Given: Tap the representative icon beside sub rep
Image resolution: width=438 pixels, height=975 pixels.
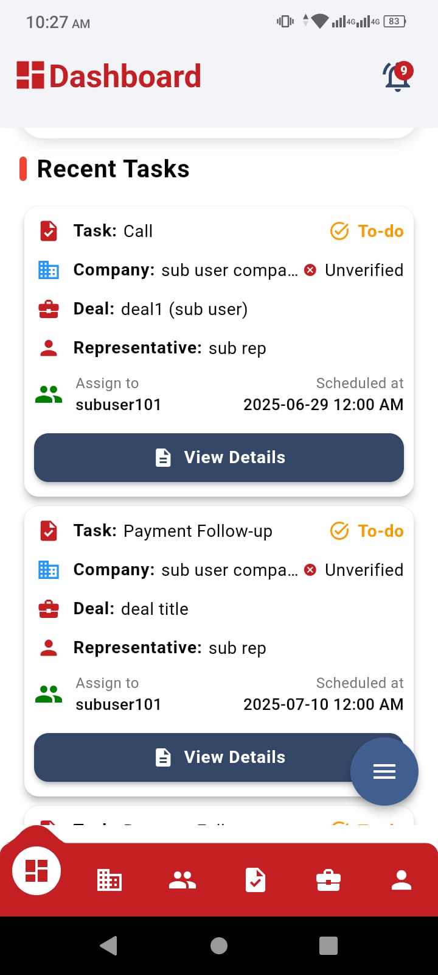Looking at the screenshot, I should (x=48, y=347).
